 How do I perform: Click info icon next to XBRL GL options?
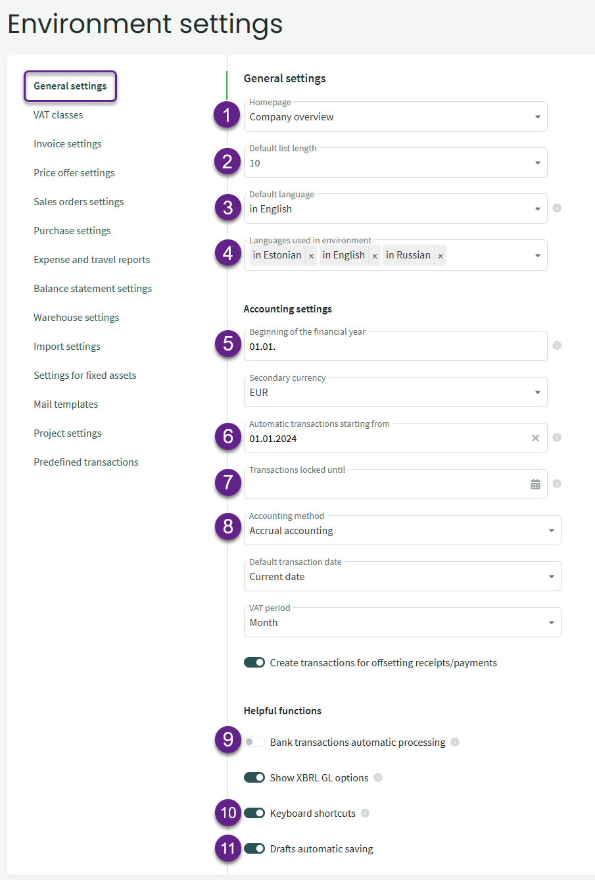point(377,777)
